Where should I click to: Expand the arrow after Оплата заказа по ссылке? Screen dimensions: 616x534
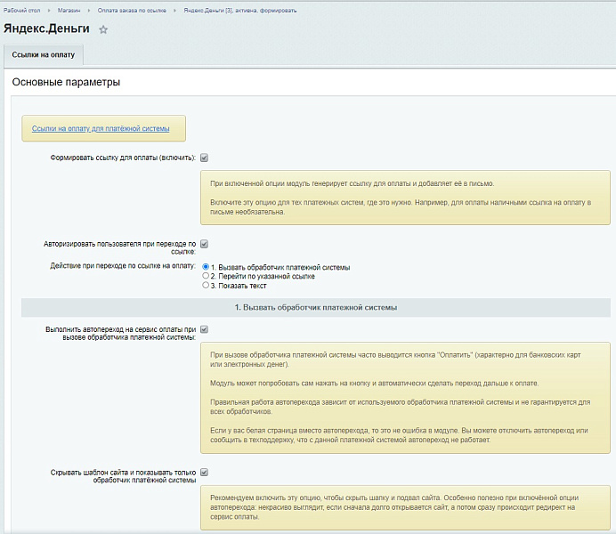pos(176,11)
